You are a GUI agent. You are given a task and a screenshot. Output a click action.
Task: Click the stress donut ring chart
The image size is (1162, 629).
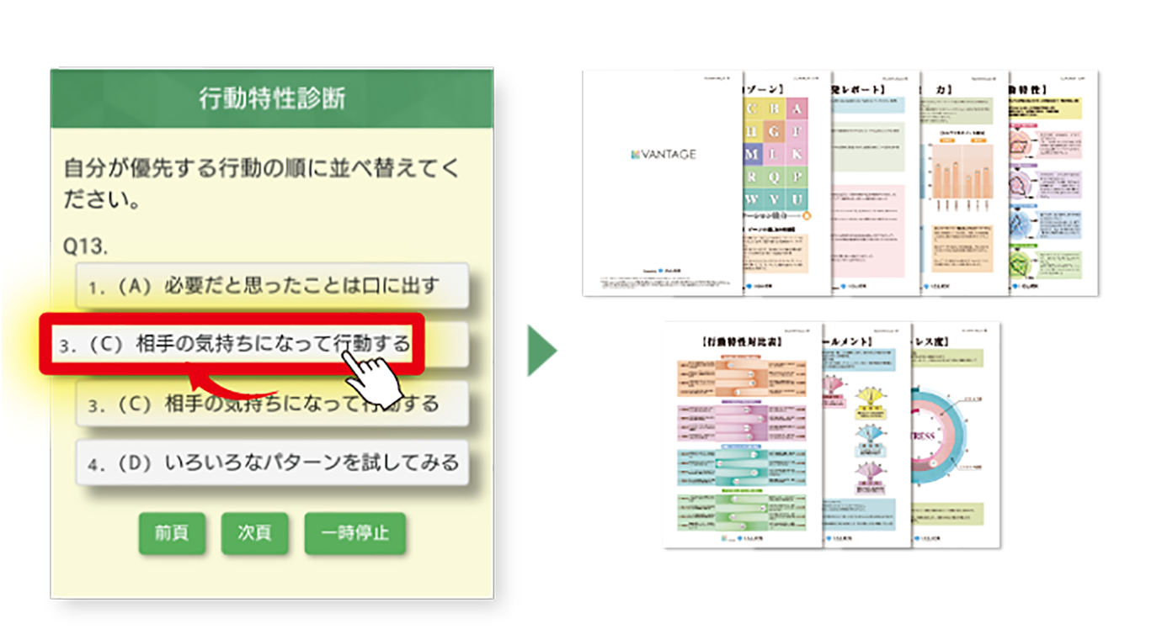939,436
